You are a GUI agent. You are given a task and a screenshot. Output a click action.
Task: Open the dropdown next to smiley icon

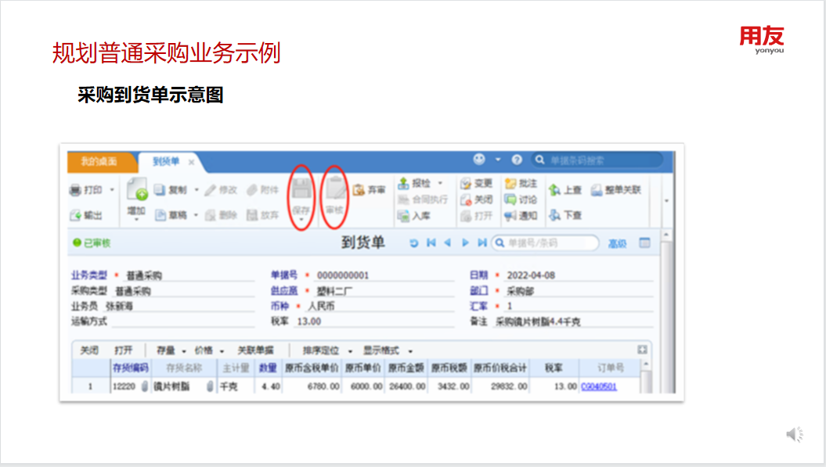click(x=498, y=159)
